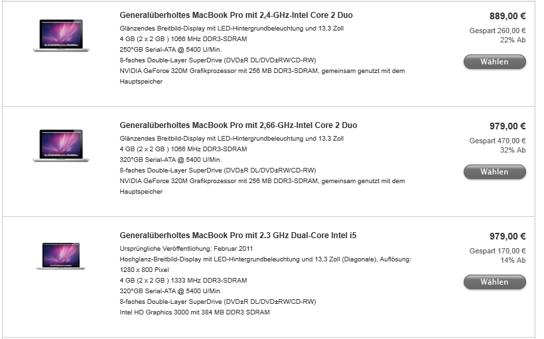Click the 979,00 € price of i5 model
544x339 pixels.
[x=508, y=236]
